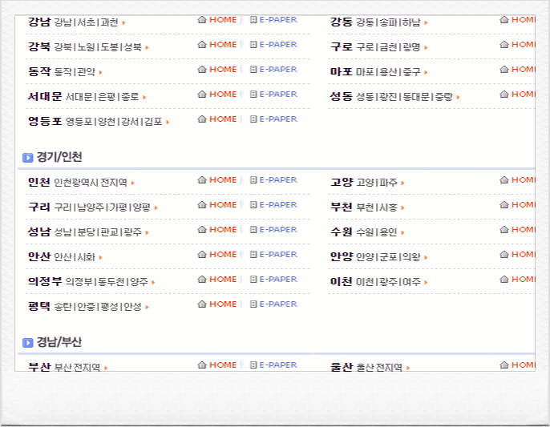Expand 강북 region via orange arrow

tap(147, 47)
